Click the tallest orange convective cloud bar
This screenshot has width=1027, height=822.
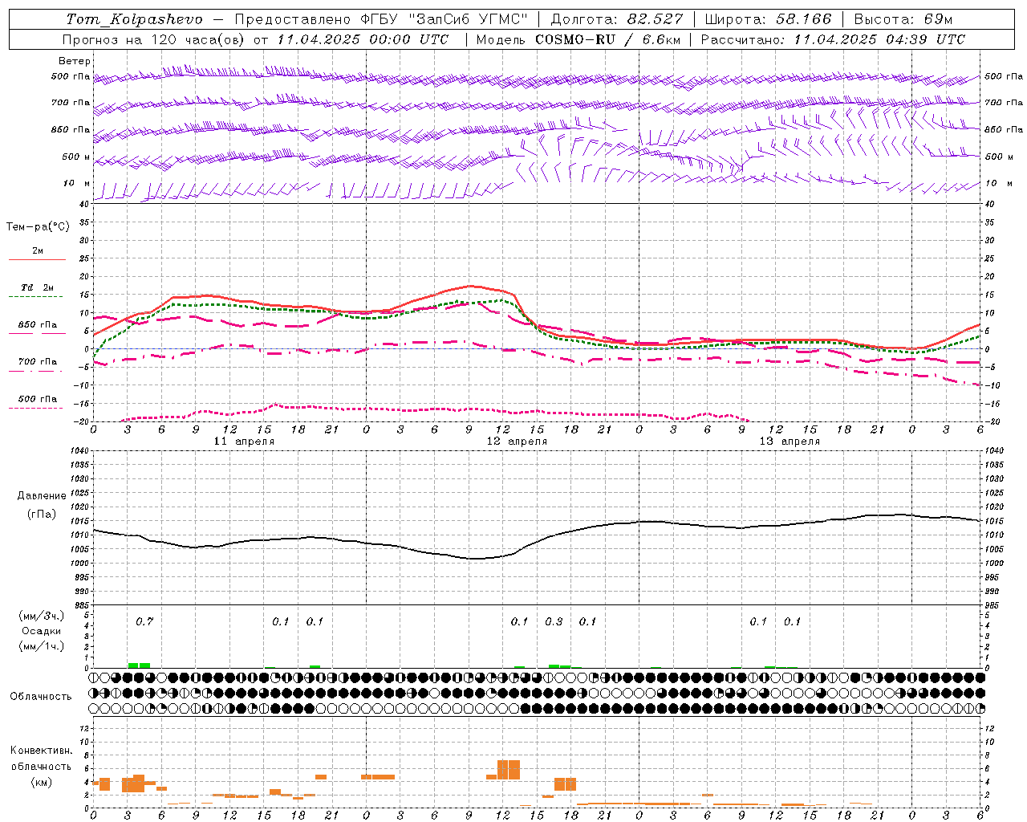(509, 770)
